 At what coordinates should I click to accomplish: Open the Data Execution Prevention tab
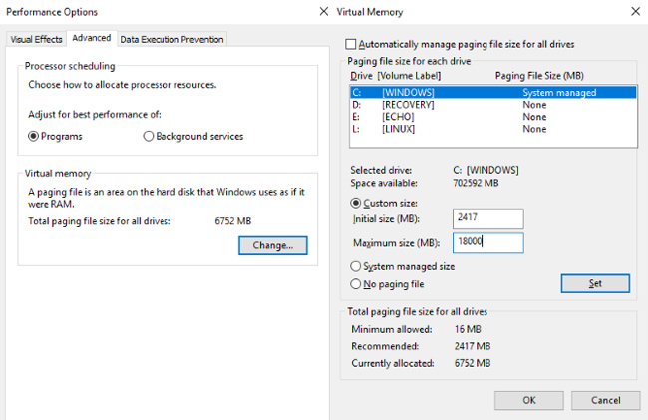171,39
